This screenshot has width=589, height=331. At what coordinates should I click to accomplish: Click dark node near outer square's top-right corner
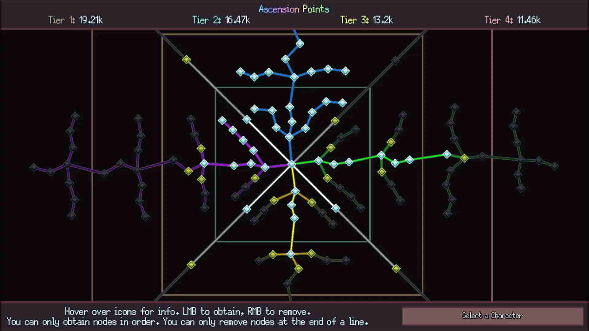click(x=395, y=61)
